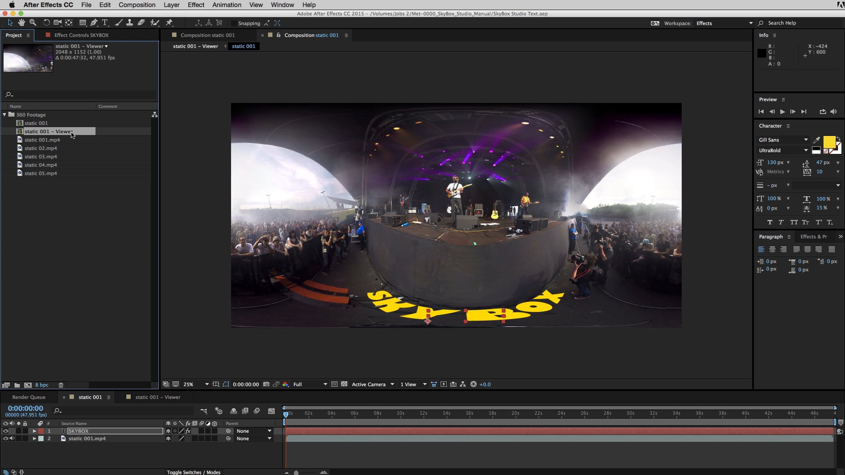Select the Animation menu in menu bar

click(227, 5)
